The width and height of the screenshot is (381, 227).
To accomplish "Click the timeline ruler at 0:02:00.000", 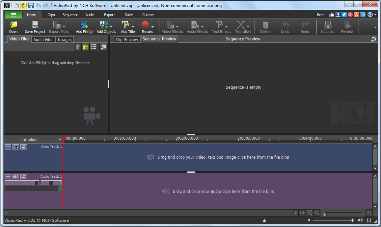I will 187,139.
